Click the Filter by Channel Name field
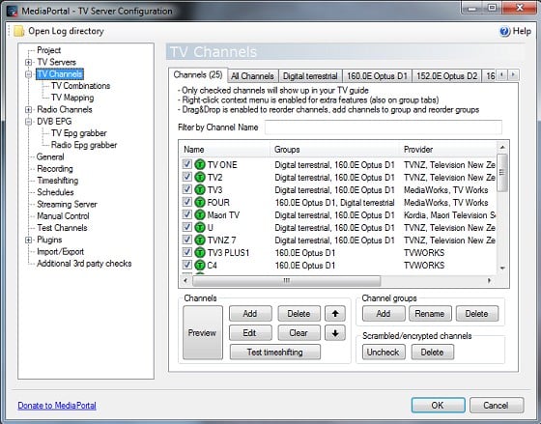The image size is (541, 424). click(x=383, y=127)
